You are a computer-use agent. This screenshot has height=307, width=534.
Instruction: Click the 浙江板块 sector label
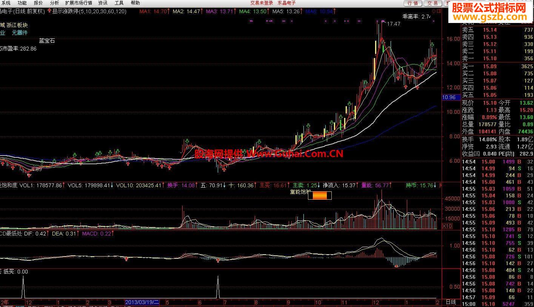[x=17, y=25]
